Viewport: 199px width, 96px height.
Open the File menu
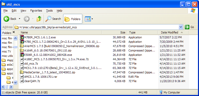coord(5,11)
